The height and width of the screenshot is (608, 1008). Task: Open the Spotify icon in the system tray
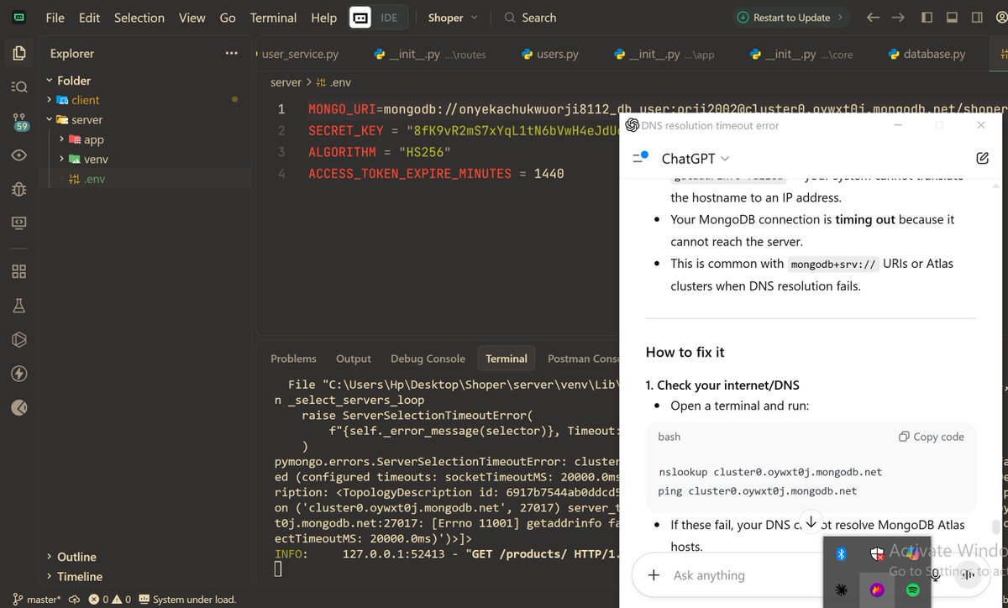914,590
